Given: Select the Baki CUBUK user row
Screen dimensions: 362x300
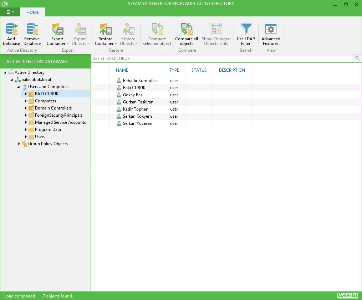Looking at the screenshot, I should point(226,88).
